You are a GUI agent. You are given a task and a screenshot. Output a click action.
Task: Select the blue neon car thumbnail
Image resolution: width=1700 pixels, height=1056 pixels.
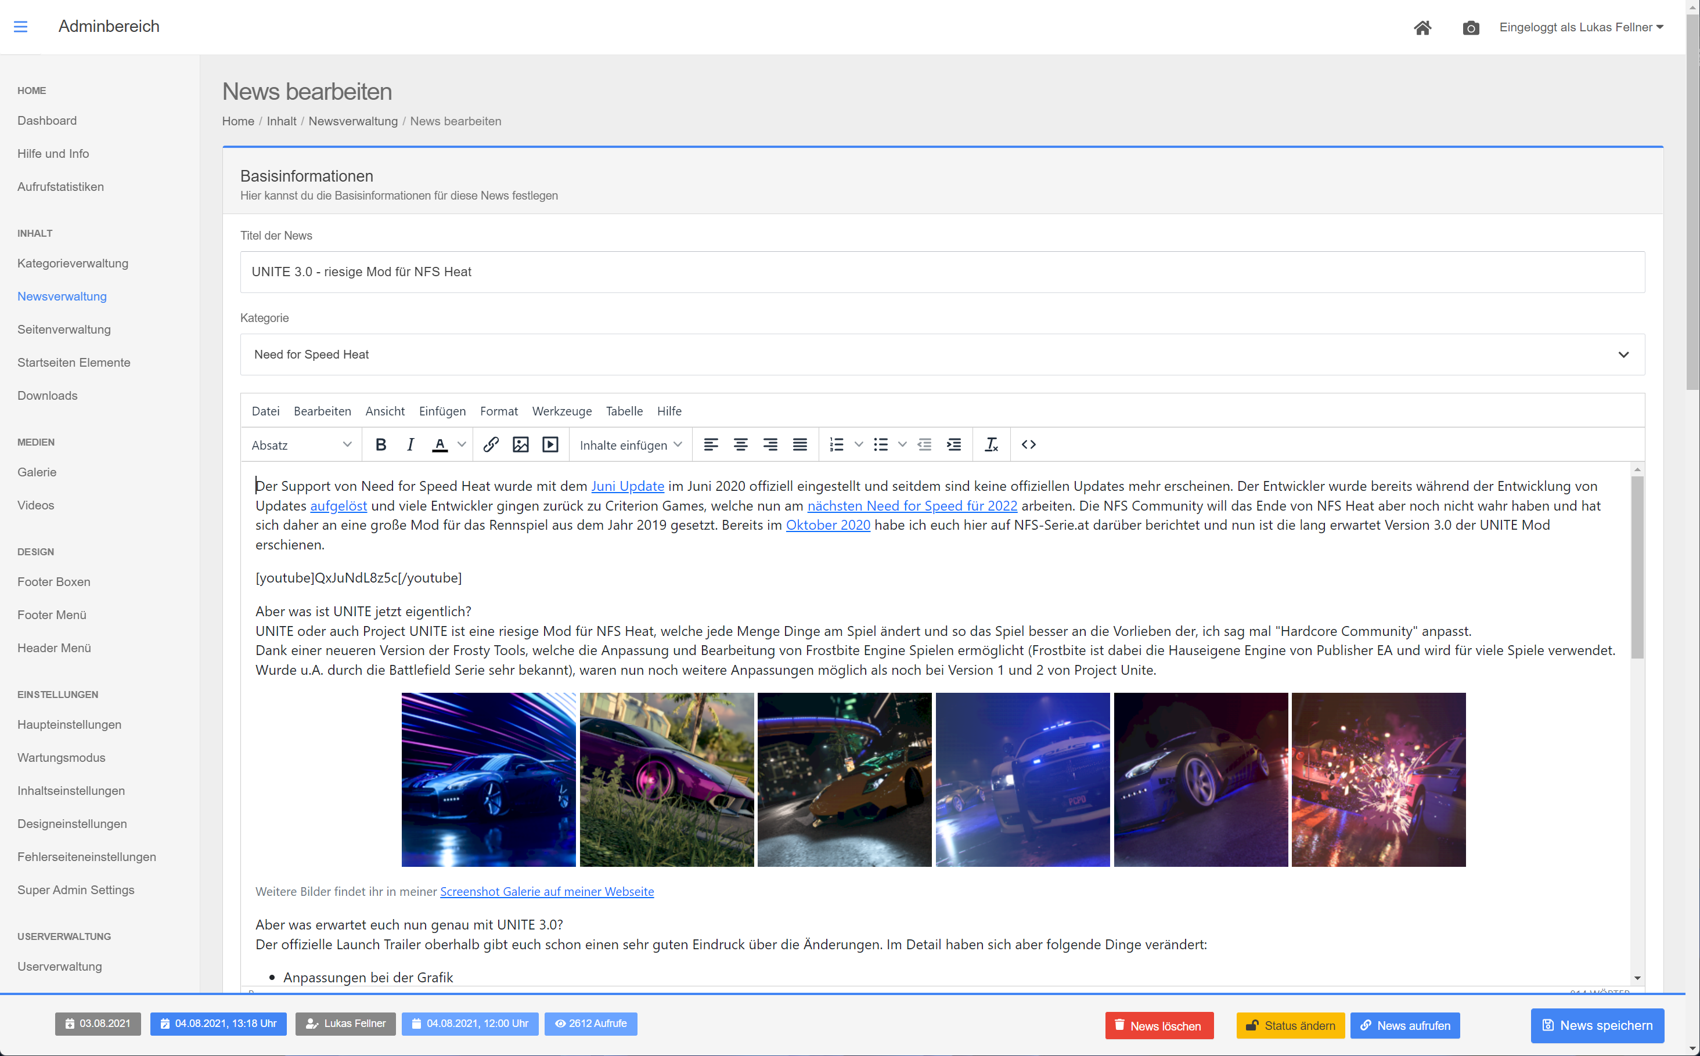click(488, 779)
